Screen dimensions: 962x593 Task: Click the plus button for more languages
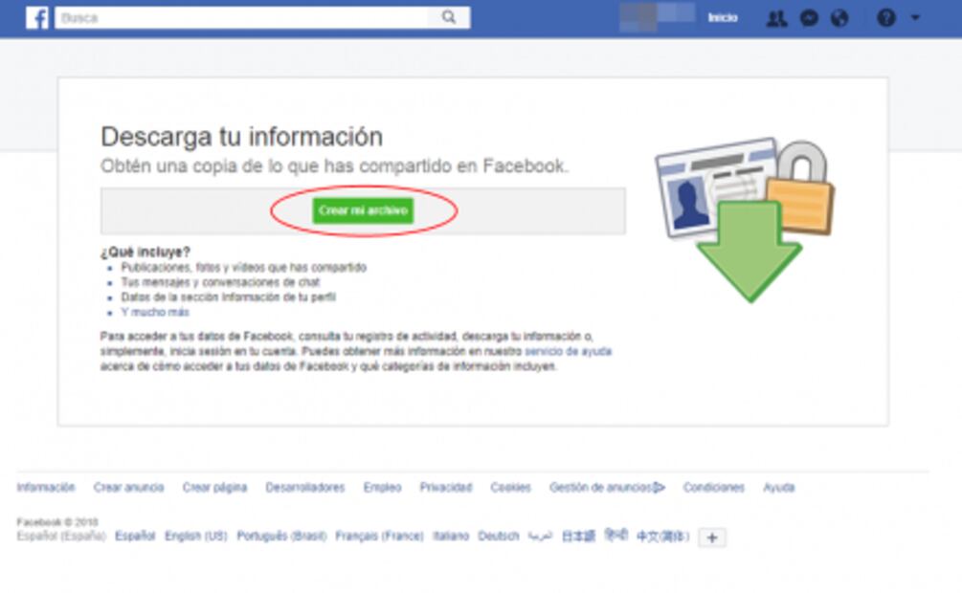coord(711,538)
